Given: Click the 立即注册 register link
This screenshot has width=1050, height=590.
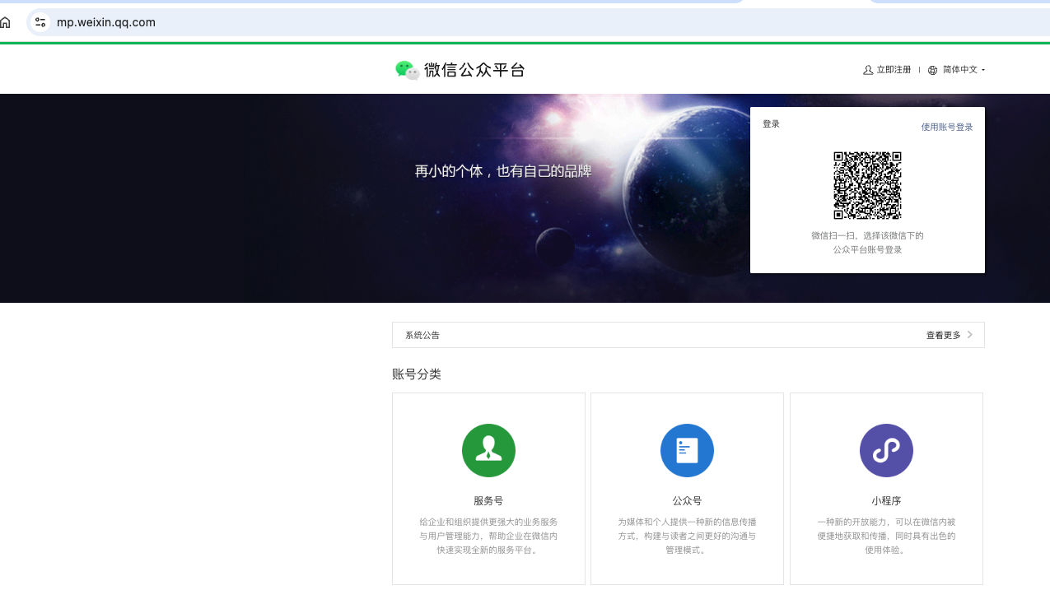Looking at the screenshot, I should pyautogui.click(x=894, y=70).
